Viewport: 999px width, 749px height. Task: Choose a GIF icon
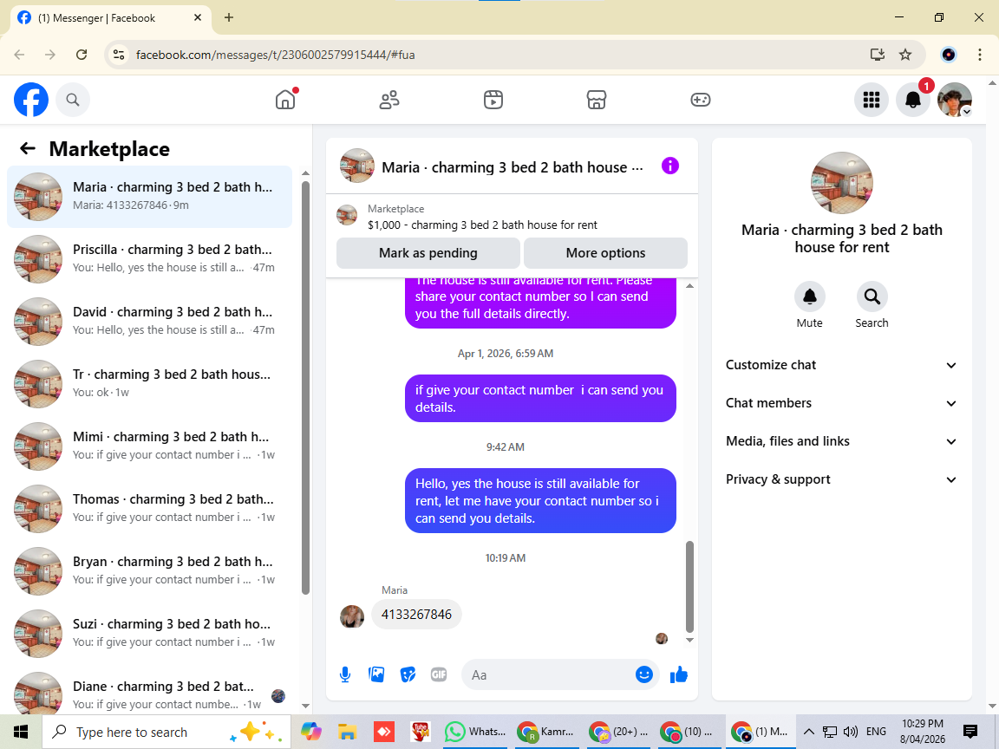439,674
